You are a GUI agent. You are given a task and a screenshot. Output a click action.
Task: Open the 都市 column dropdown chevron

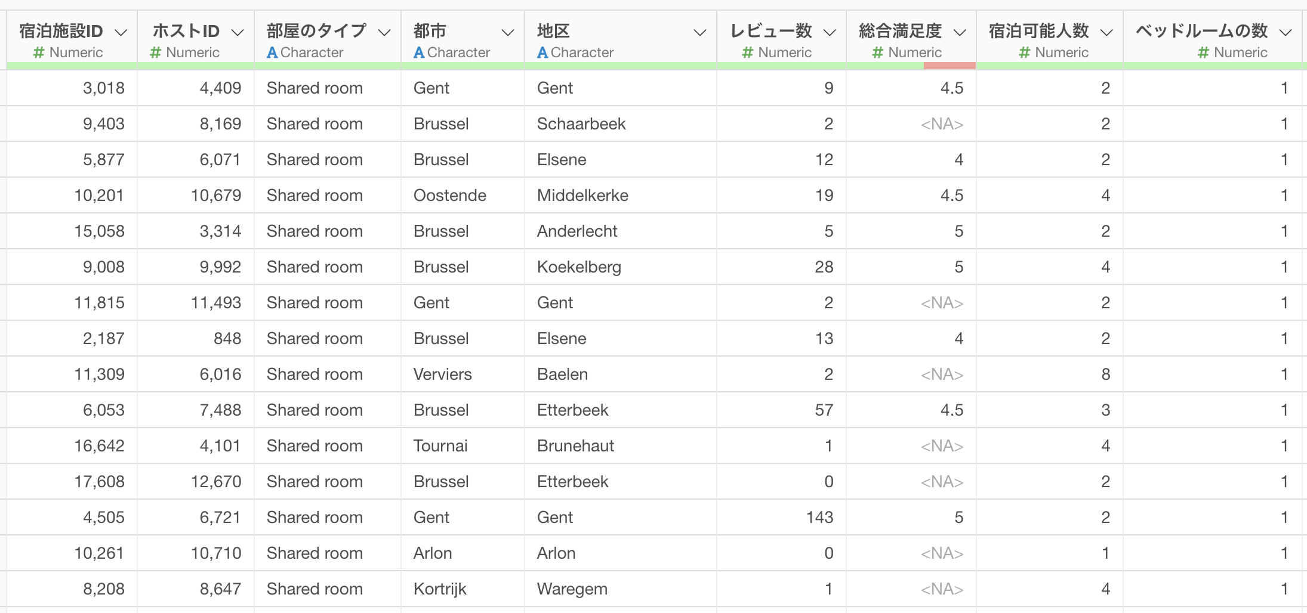point(508,32)
